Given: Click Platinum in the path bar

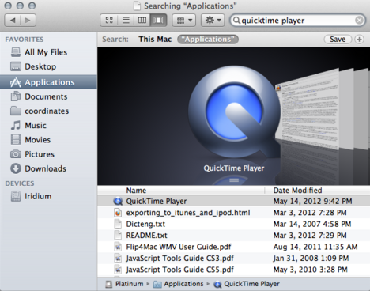Looking at the screenshot, I should pos(124,284).
